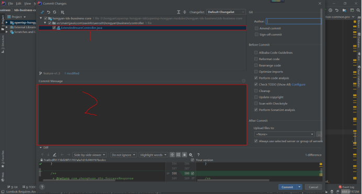Toggle the Your version checkbox in Diff
362x194 pixels.
pos(193,160)
